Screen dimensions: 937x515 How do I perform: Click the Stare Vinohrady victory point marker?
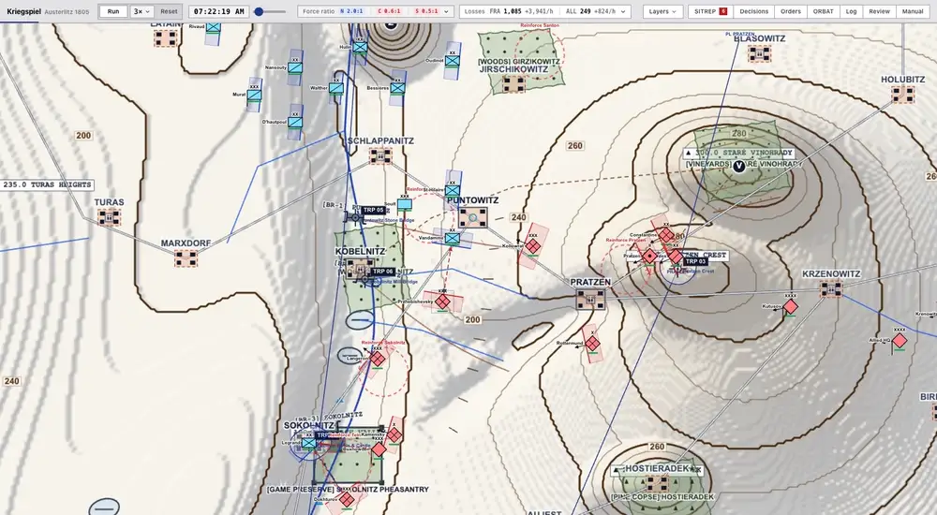739,166
